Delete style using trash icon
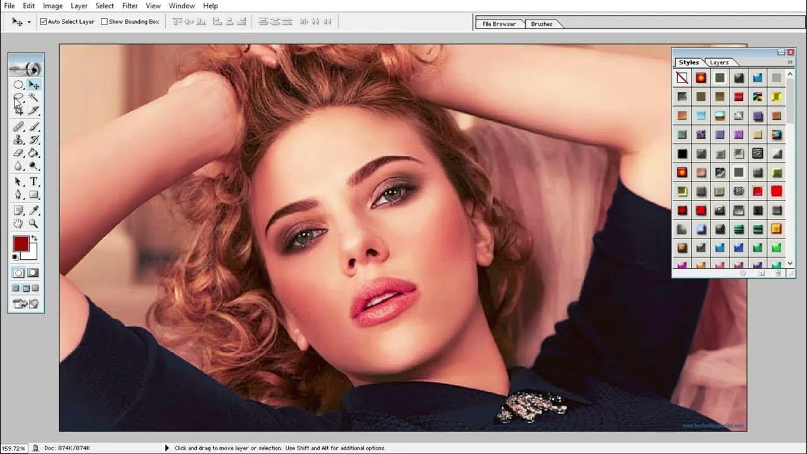This screenshot has width=807, height=454. coord(778,273)
